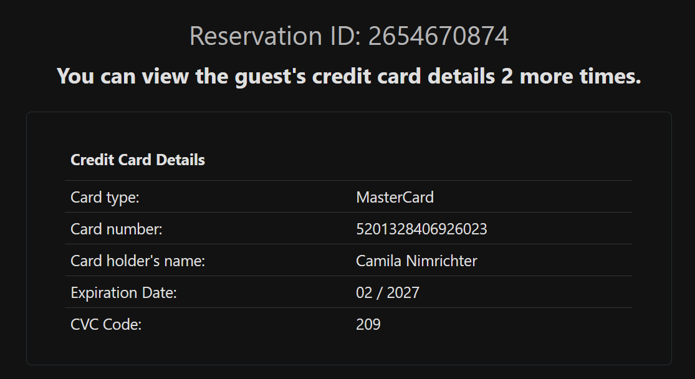Click the remaining card views notice
Image resolution: width=695 pixels, height=379 pixels.
[x=348, y=76]
